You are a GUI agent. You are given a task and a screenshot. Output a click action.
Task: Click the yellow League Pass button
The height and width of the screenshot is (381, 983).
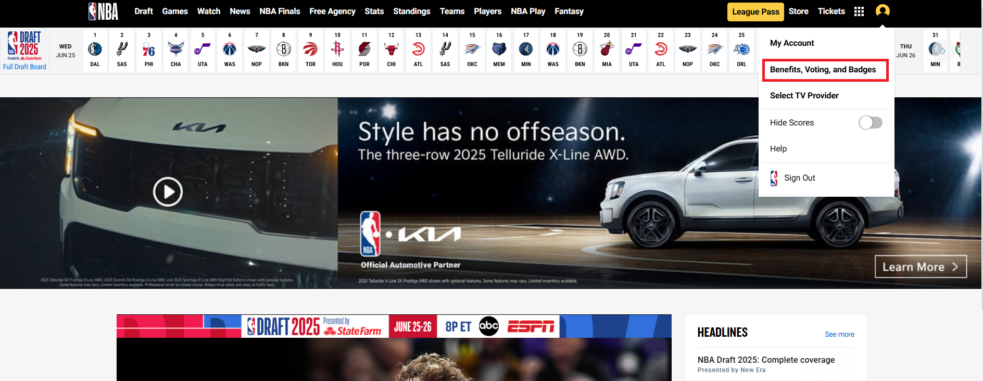[755, 12]
